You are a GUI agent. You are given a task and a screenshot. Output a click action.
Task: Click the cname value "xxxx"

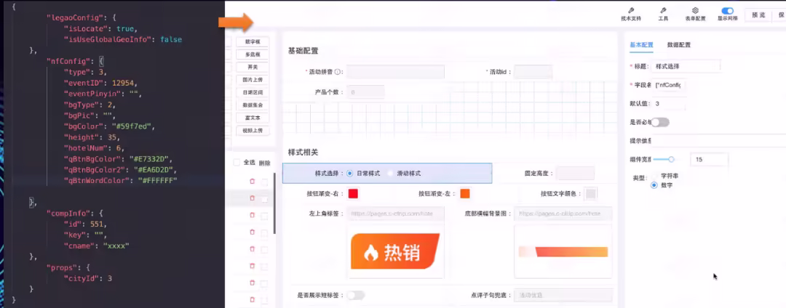tap(116, 246)
